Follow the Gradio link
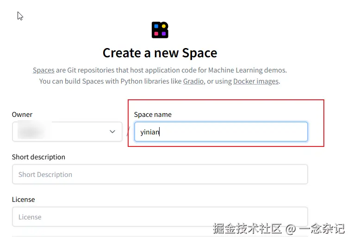353x243 pixels. tap(194, 81)
